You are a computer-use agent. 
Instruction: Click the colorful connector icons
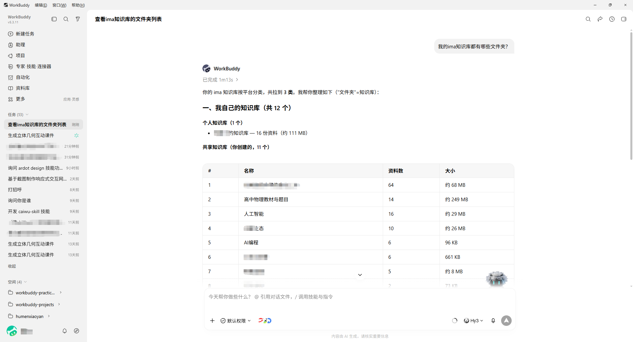coord(265,320)
